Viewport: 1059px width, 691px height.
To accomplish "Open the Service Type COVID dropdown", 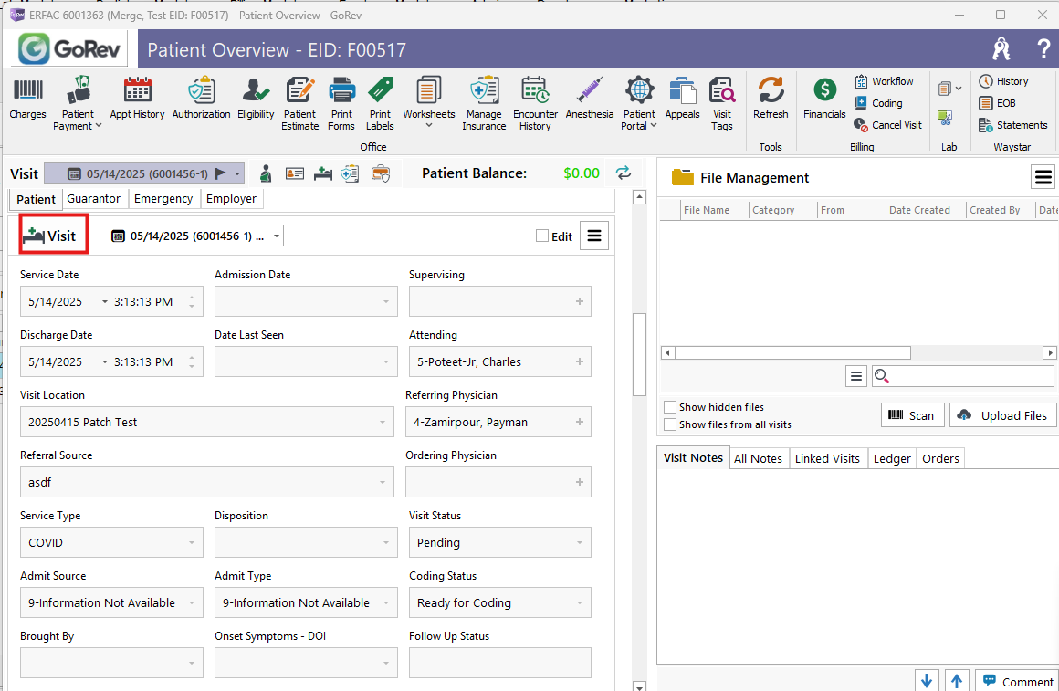I will 191,542.
